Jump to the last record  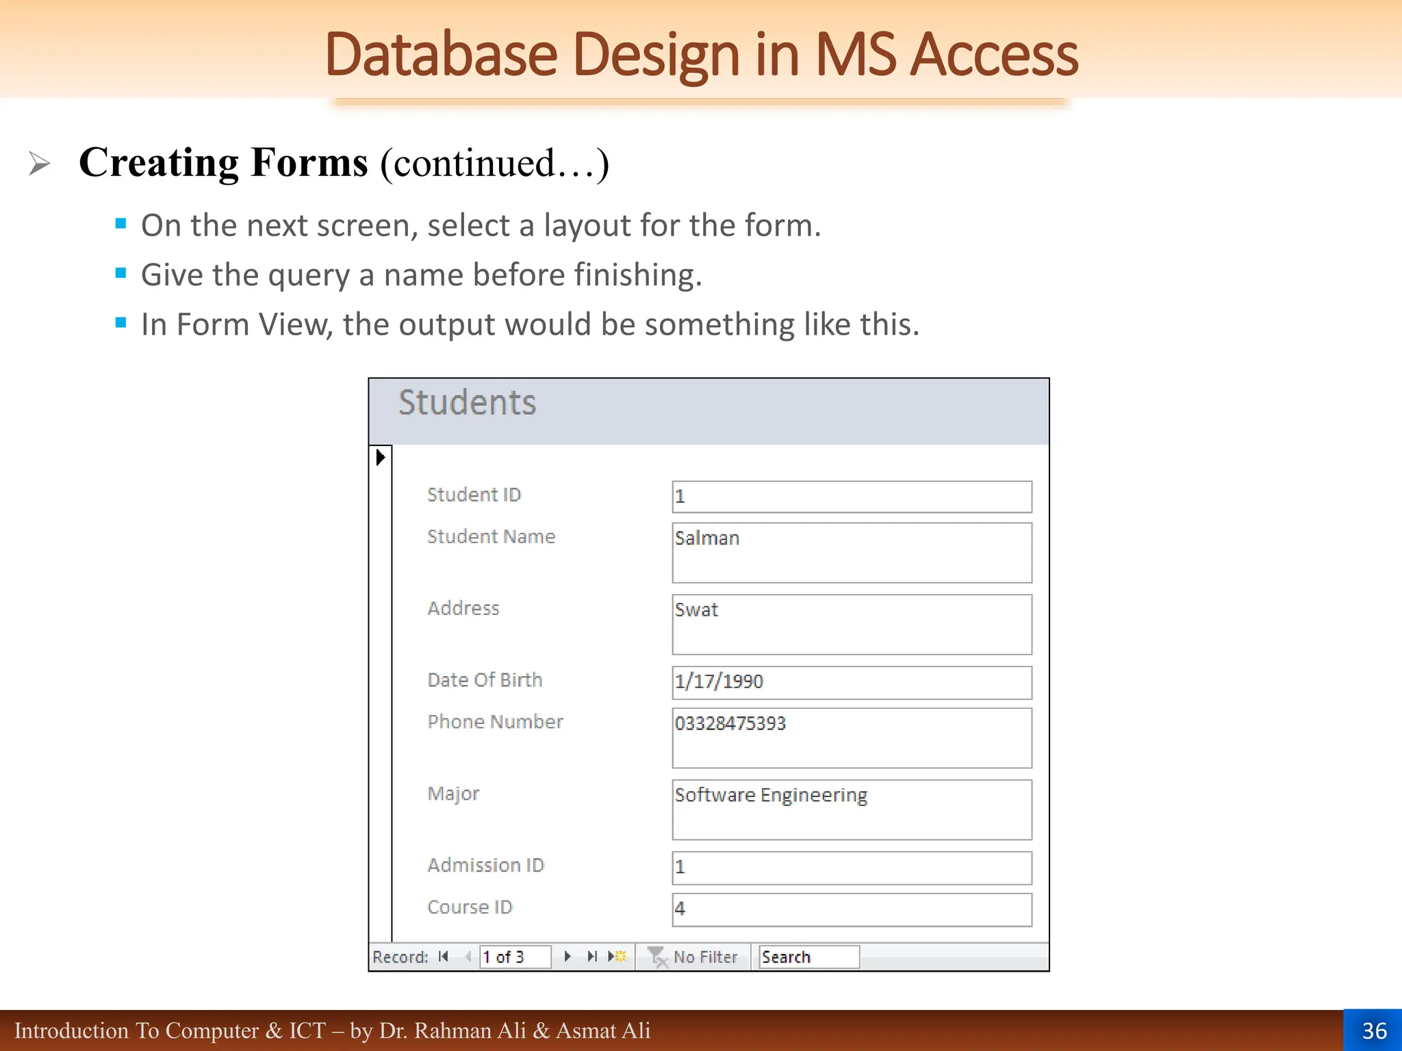pyautogui.click(x=592, y=957)
